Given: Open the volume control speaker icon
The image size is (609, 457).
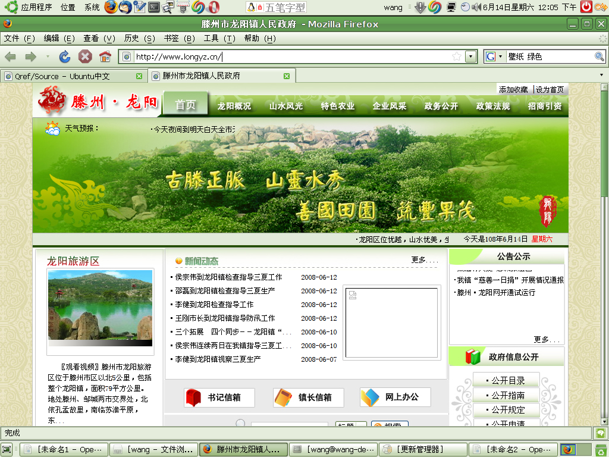Looking at the screenshot, I should click(x=476, y=7).
